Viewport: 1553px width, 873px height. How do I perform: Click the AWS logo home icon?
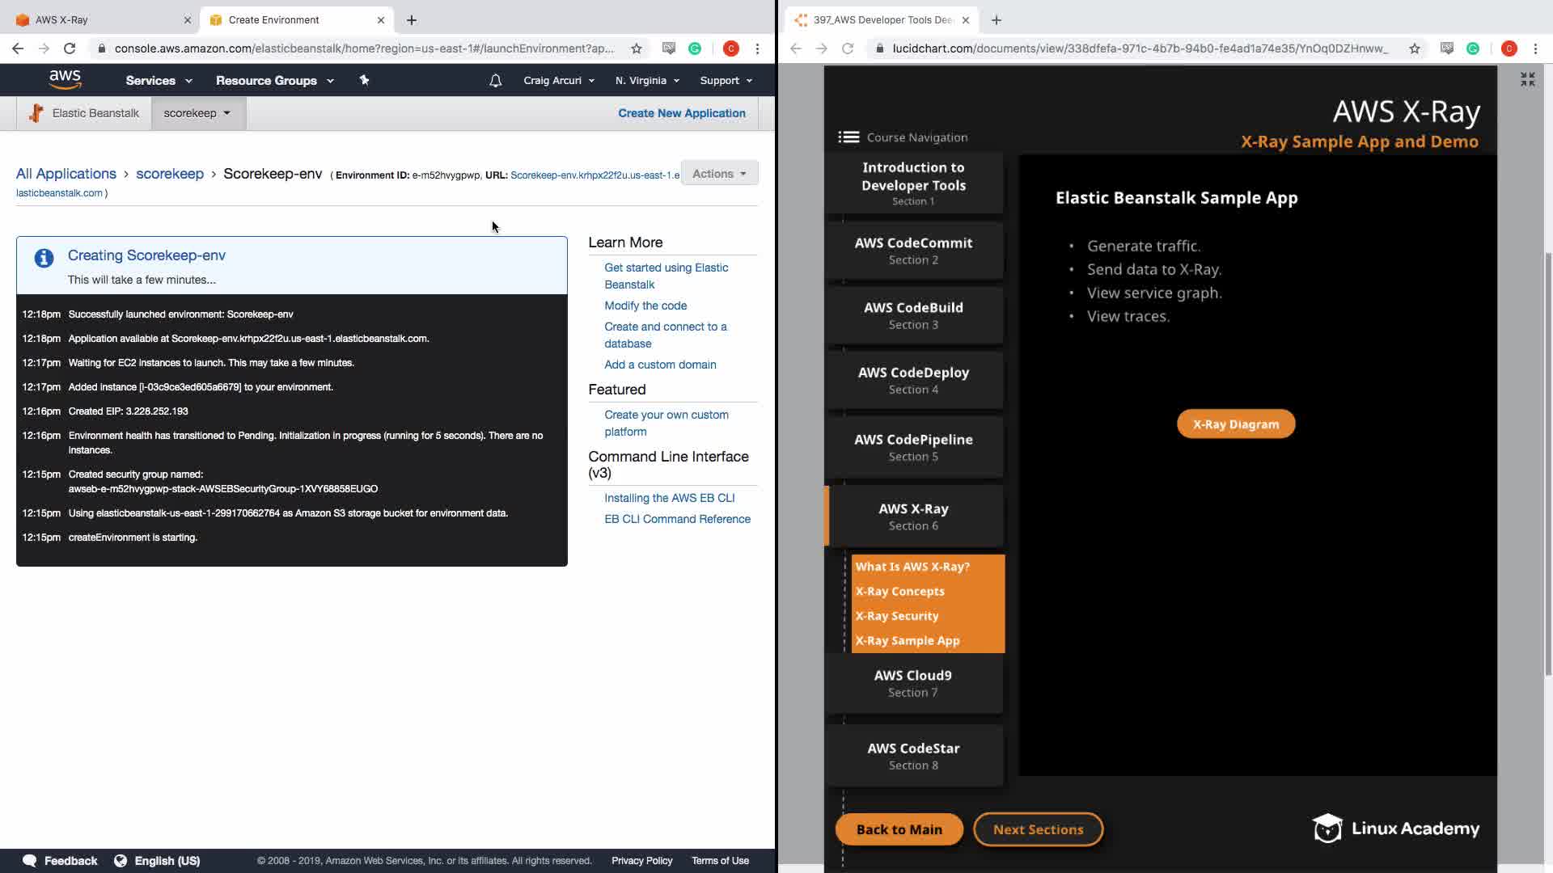coord(65,79)
